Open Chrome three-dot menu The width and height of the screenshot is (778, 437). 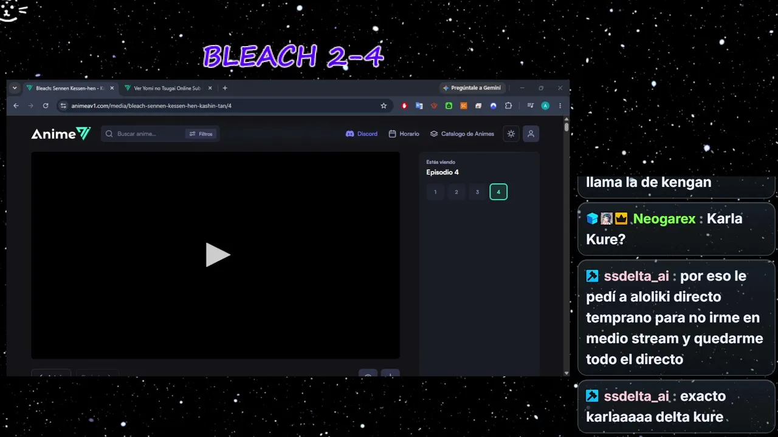point(560,106)
